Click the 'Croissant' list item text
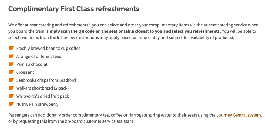Viewport: 265px width, 129px height. pyautogui.click(x=25, y=72)
